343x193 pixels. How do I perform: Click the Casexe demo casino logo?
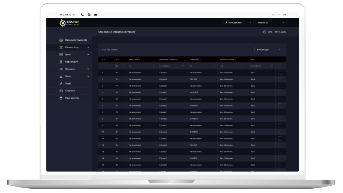pos(69,23)
